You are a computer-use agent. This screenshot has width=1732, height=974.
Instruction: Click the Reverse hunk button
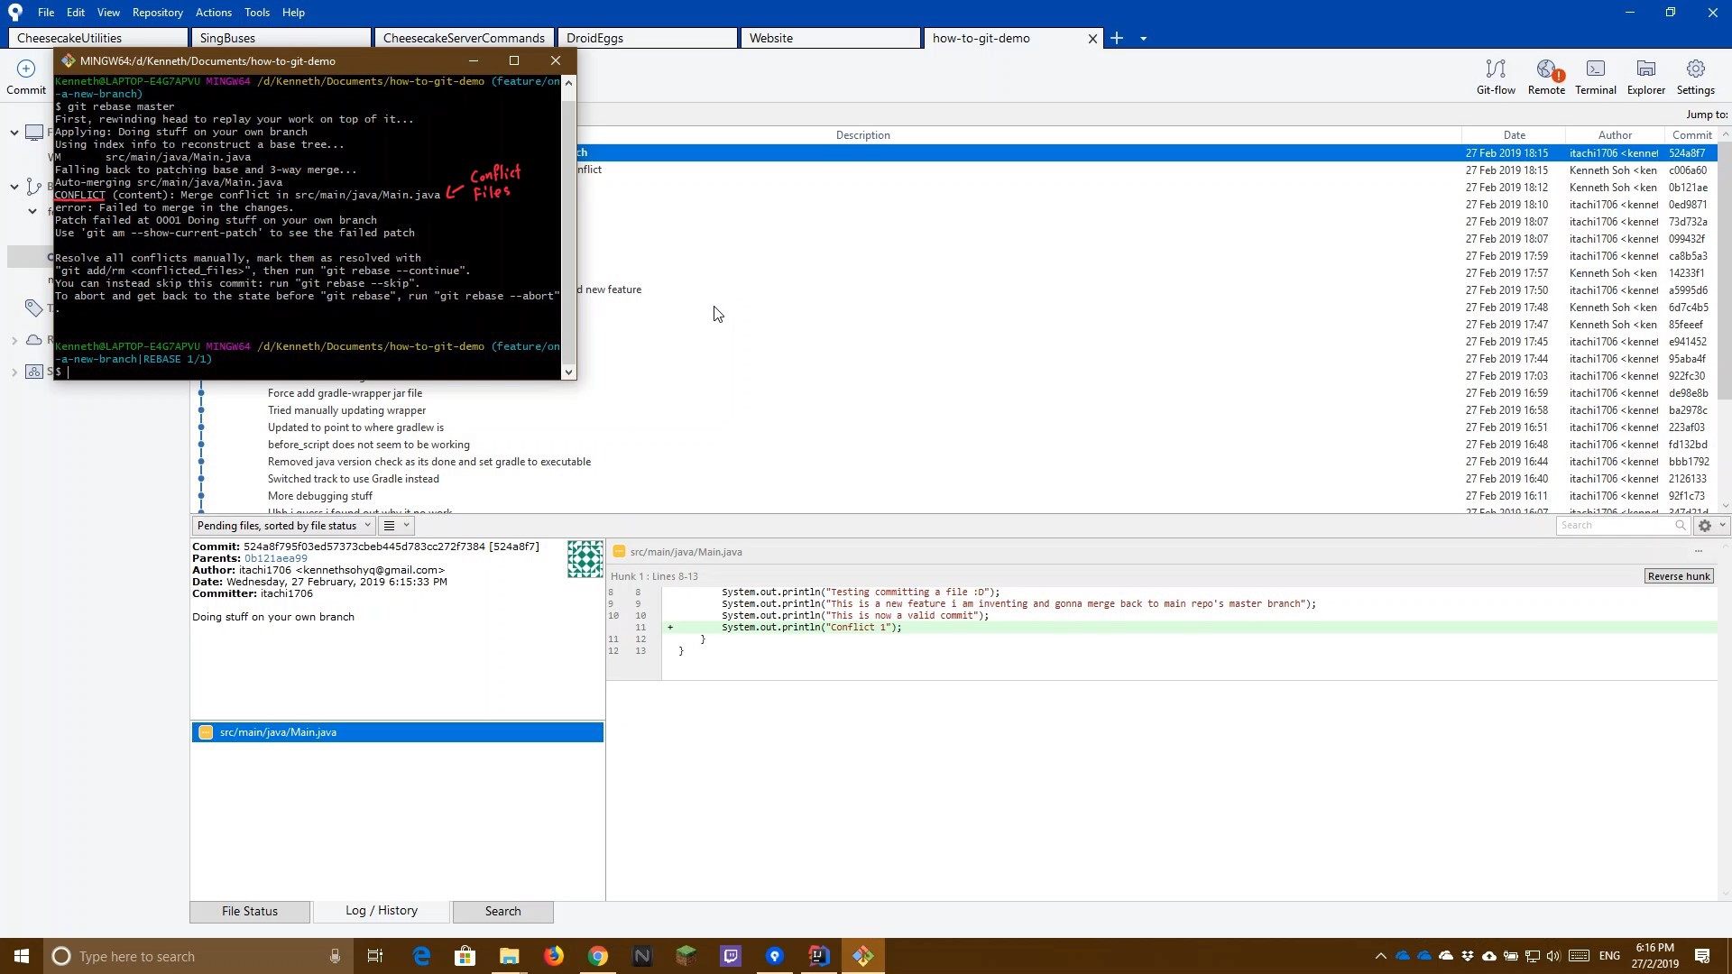coord(1677,575)
